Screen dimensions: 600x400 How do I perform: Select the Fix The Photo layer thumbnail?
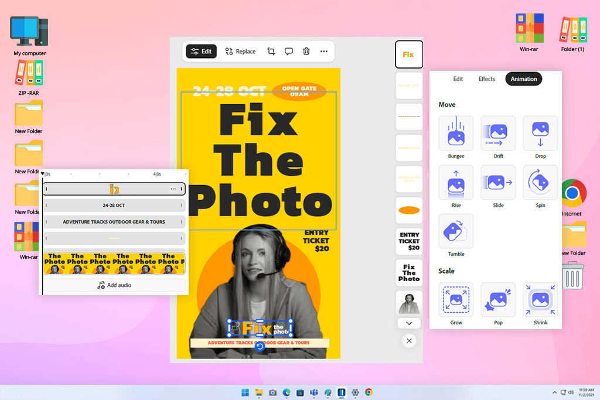point(409,273)
